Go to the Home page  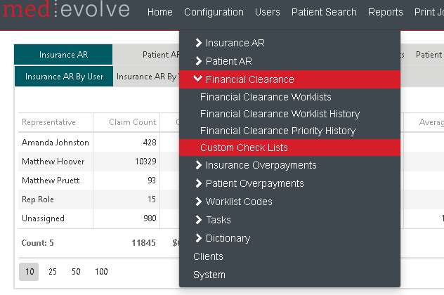coord(160,12)
